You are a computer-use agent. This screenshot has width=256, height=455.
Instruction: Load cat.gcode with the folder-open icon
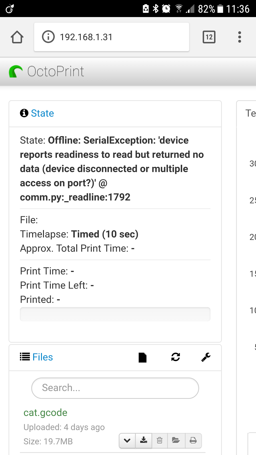click(x=176, y=441)
